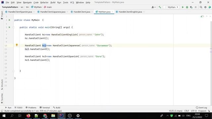The width and height of the screenshot is (212, 119).
Task: Switch to HandleClientEnglish.java tab
Action: 130,12
